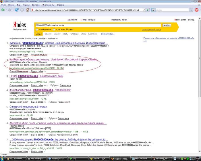This screenshot has width=201, height=161.
Task: Expand the address bar URL dropdown
Action: click(x=144, y=10)
